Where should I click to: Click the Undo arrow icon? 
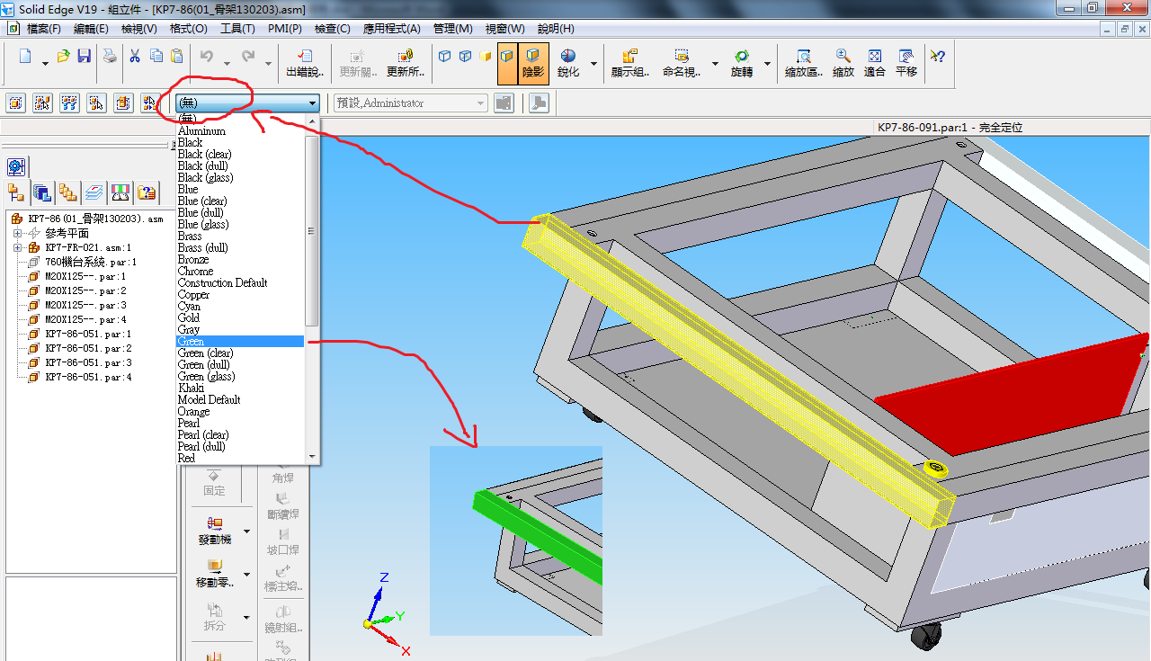206,57
